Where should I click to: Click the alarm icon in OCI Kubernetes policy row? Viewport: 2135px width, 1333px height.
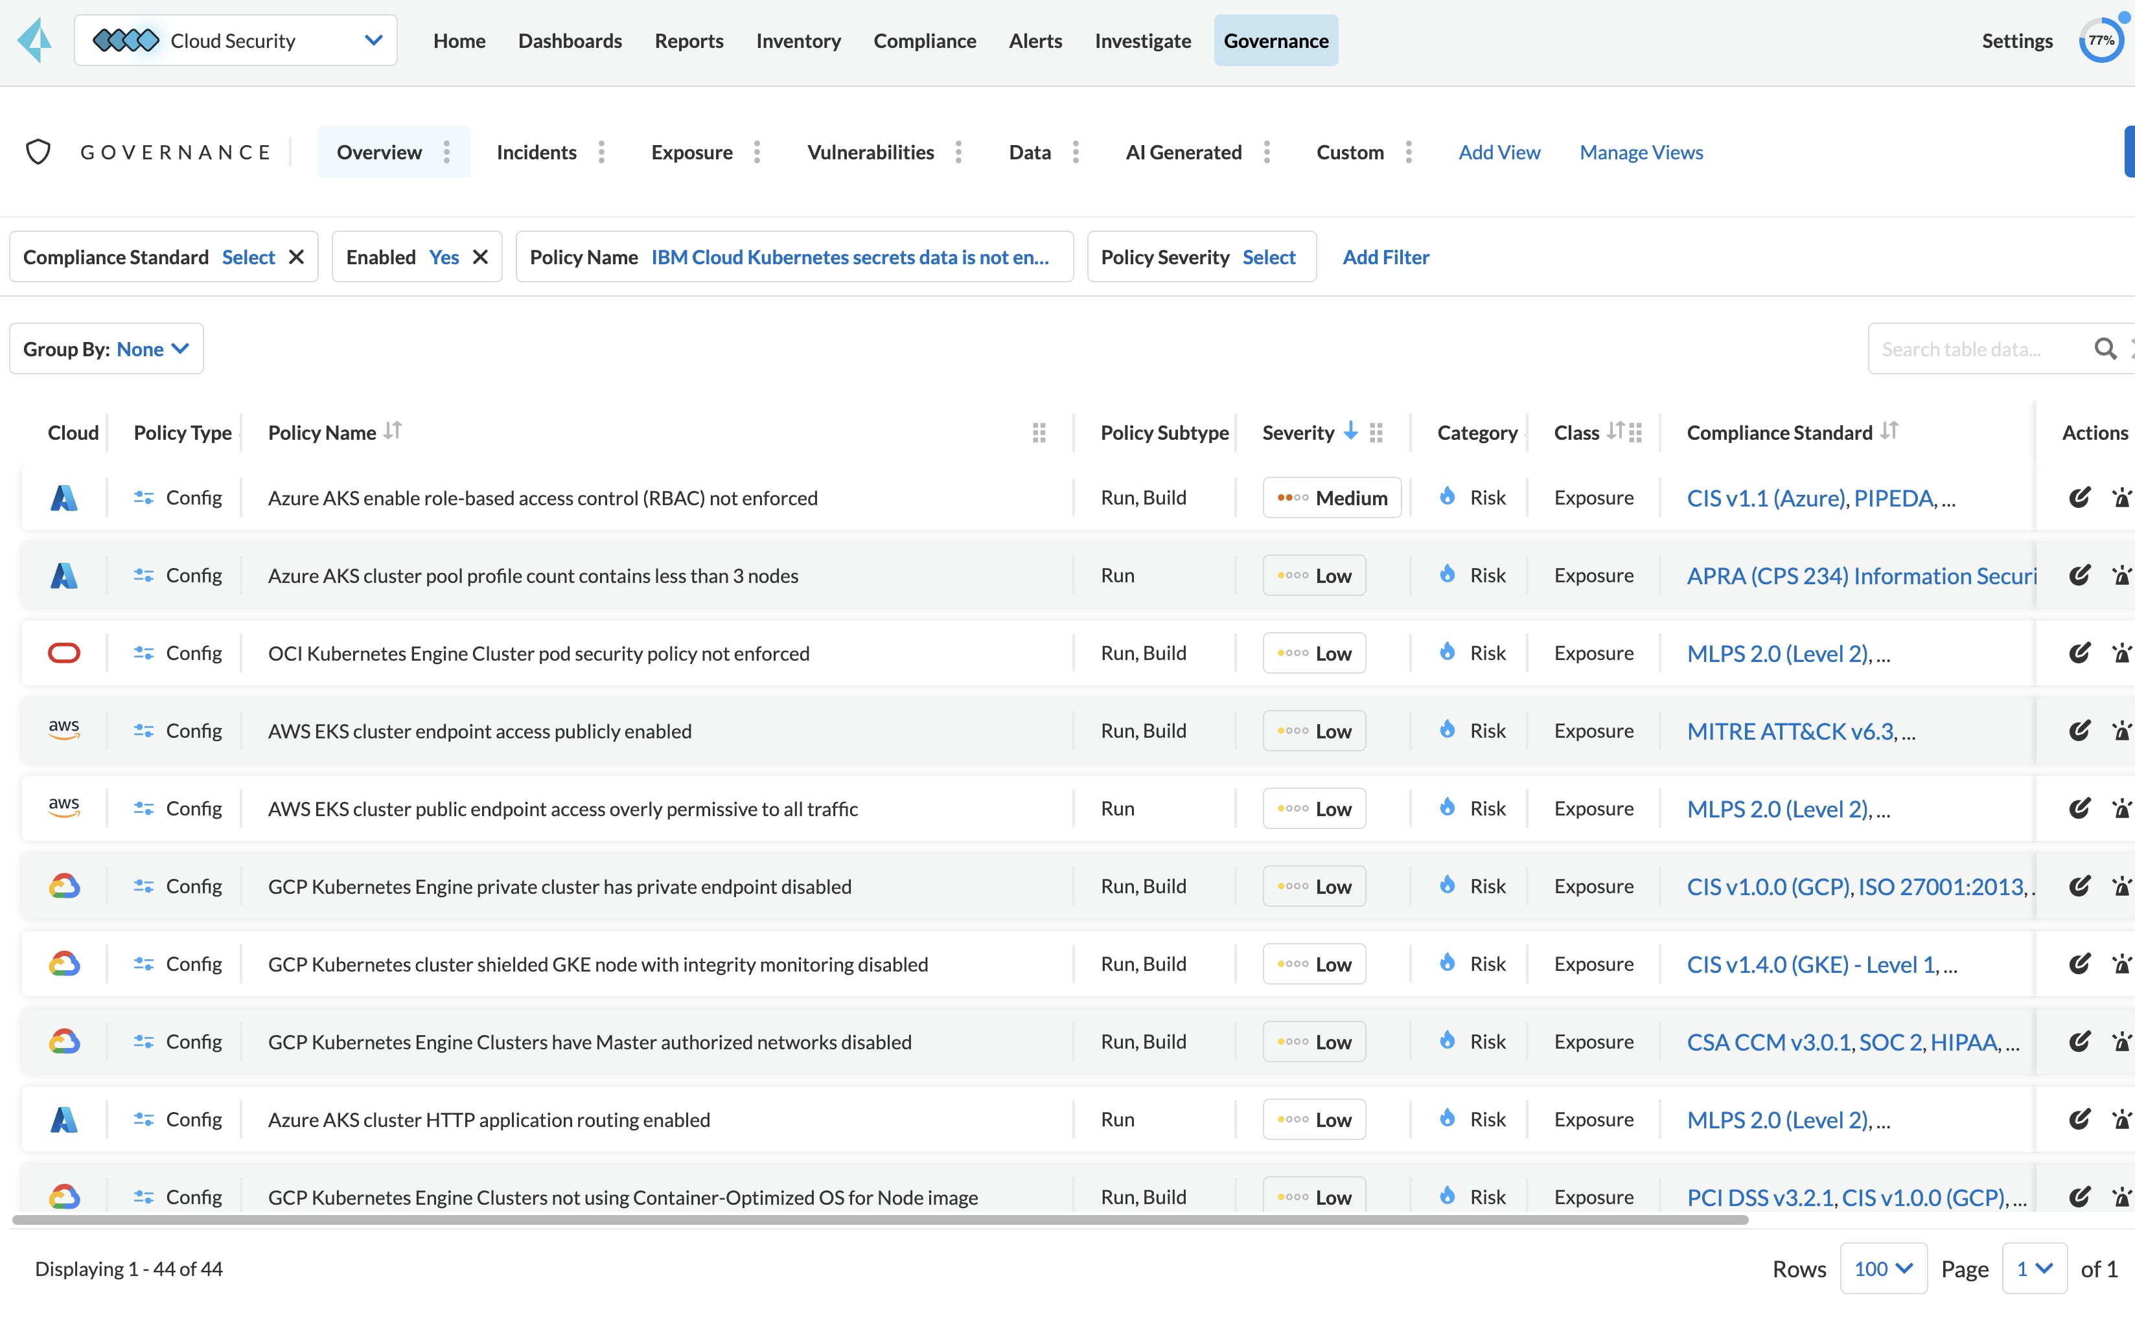pyautogui.click(x=2121, y=654)
